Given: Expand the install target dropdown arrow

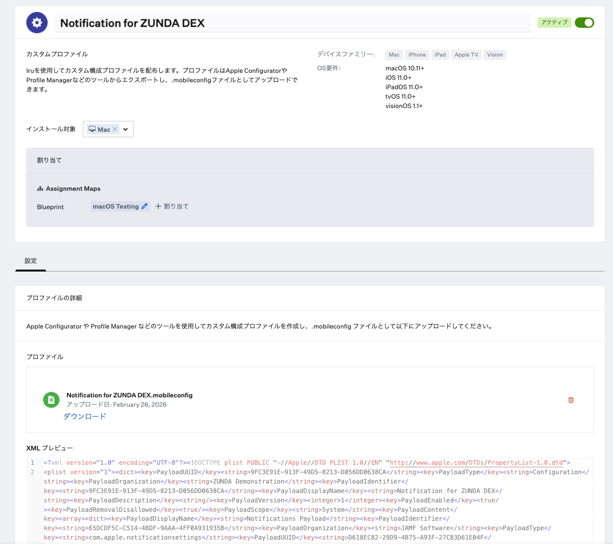Looking at the screenshot, I should (125, 129).
